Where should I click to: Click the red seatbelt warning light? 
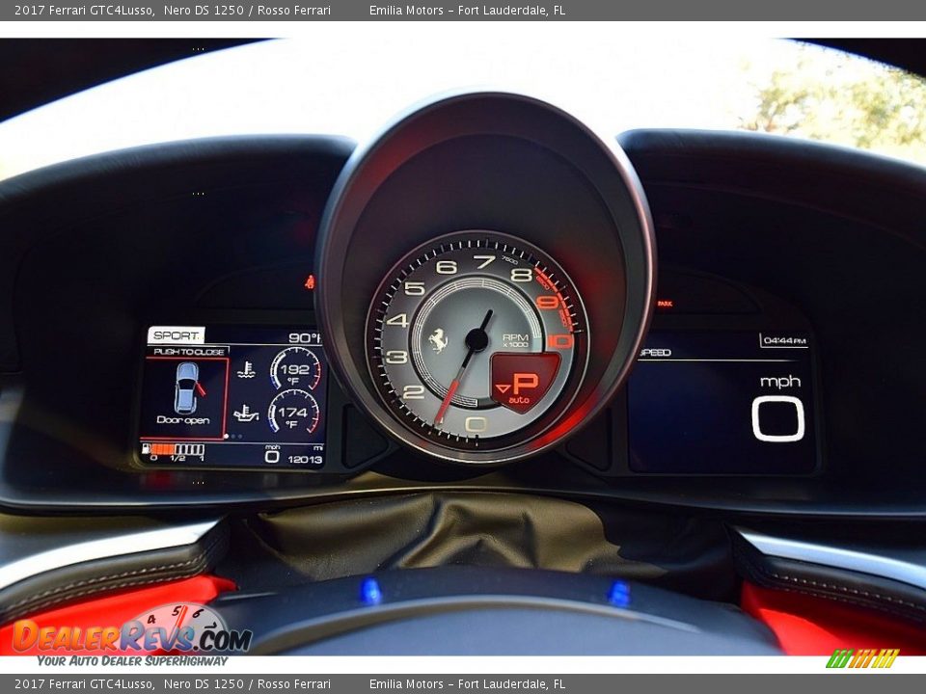309,282
